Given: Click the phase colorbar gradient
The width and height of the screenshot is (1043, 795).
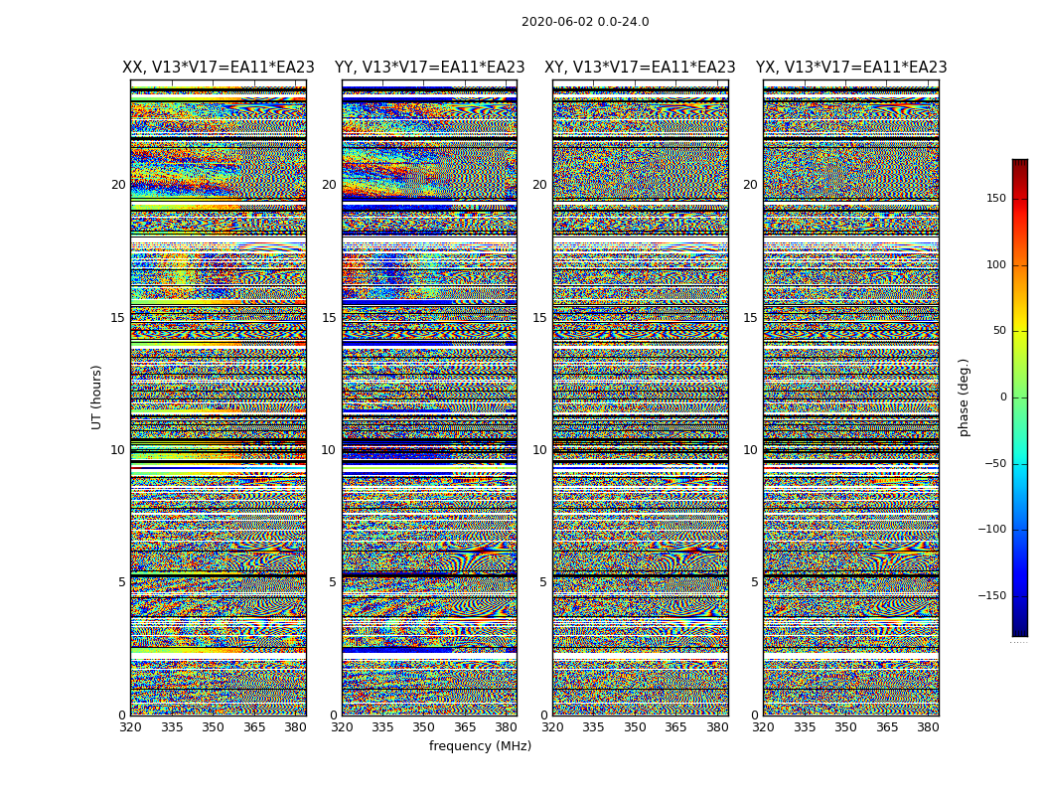Looking at the screenshot, I should tap(1020, 397).
